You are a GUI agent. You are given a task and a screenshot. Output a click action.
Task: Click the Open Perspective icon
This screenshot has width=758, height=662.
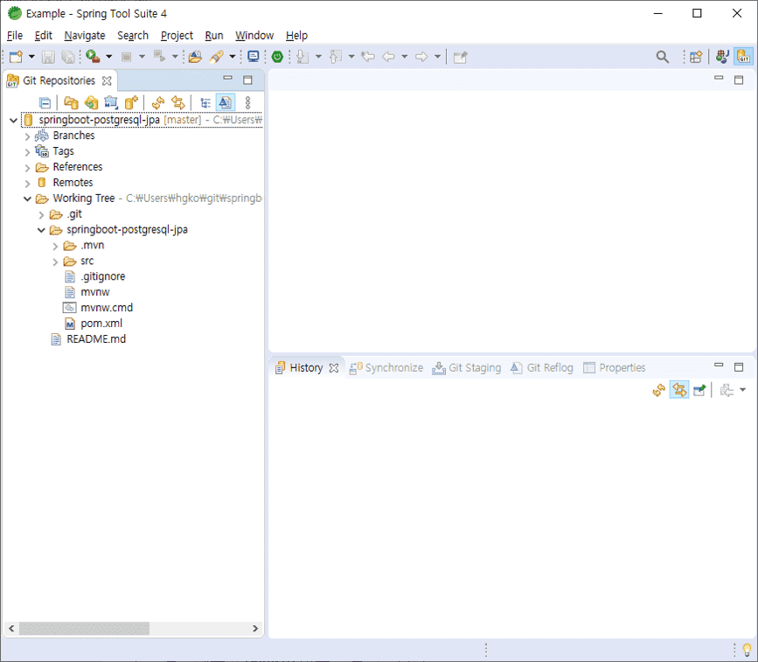(x=696, y=57)
